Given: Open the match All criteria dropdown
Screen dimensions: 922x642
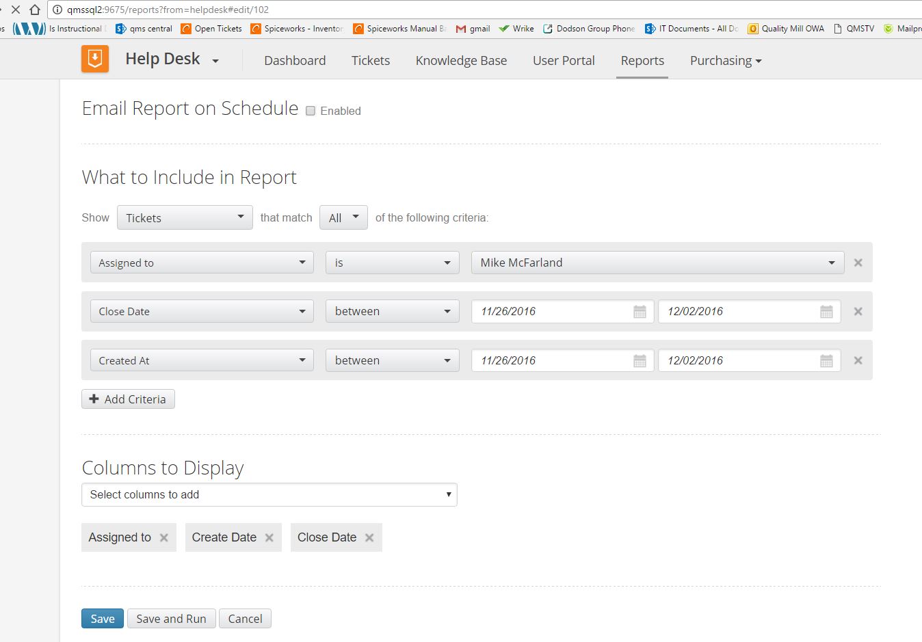Looking at the screenshot, I should click(343, 217).
